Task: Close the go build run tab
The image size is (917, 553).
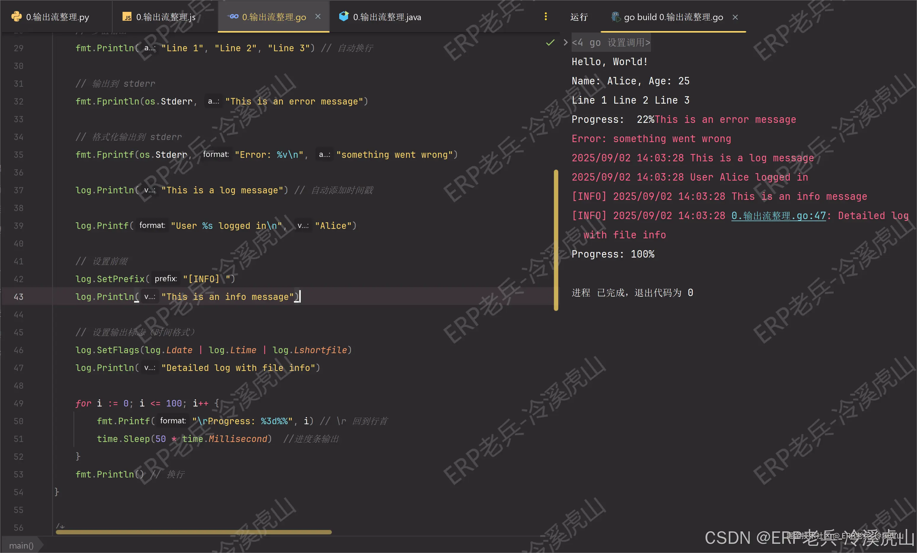Action: [x=735, y=17]
